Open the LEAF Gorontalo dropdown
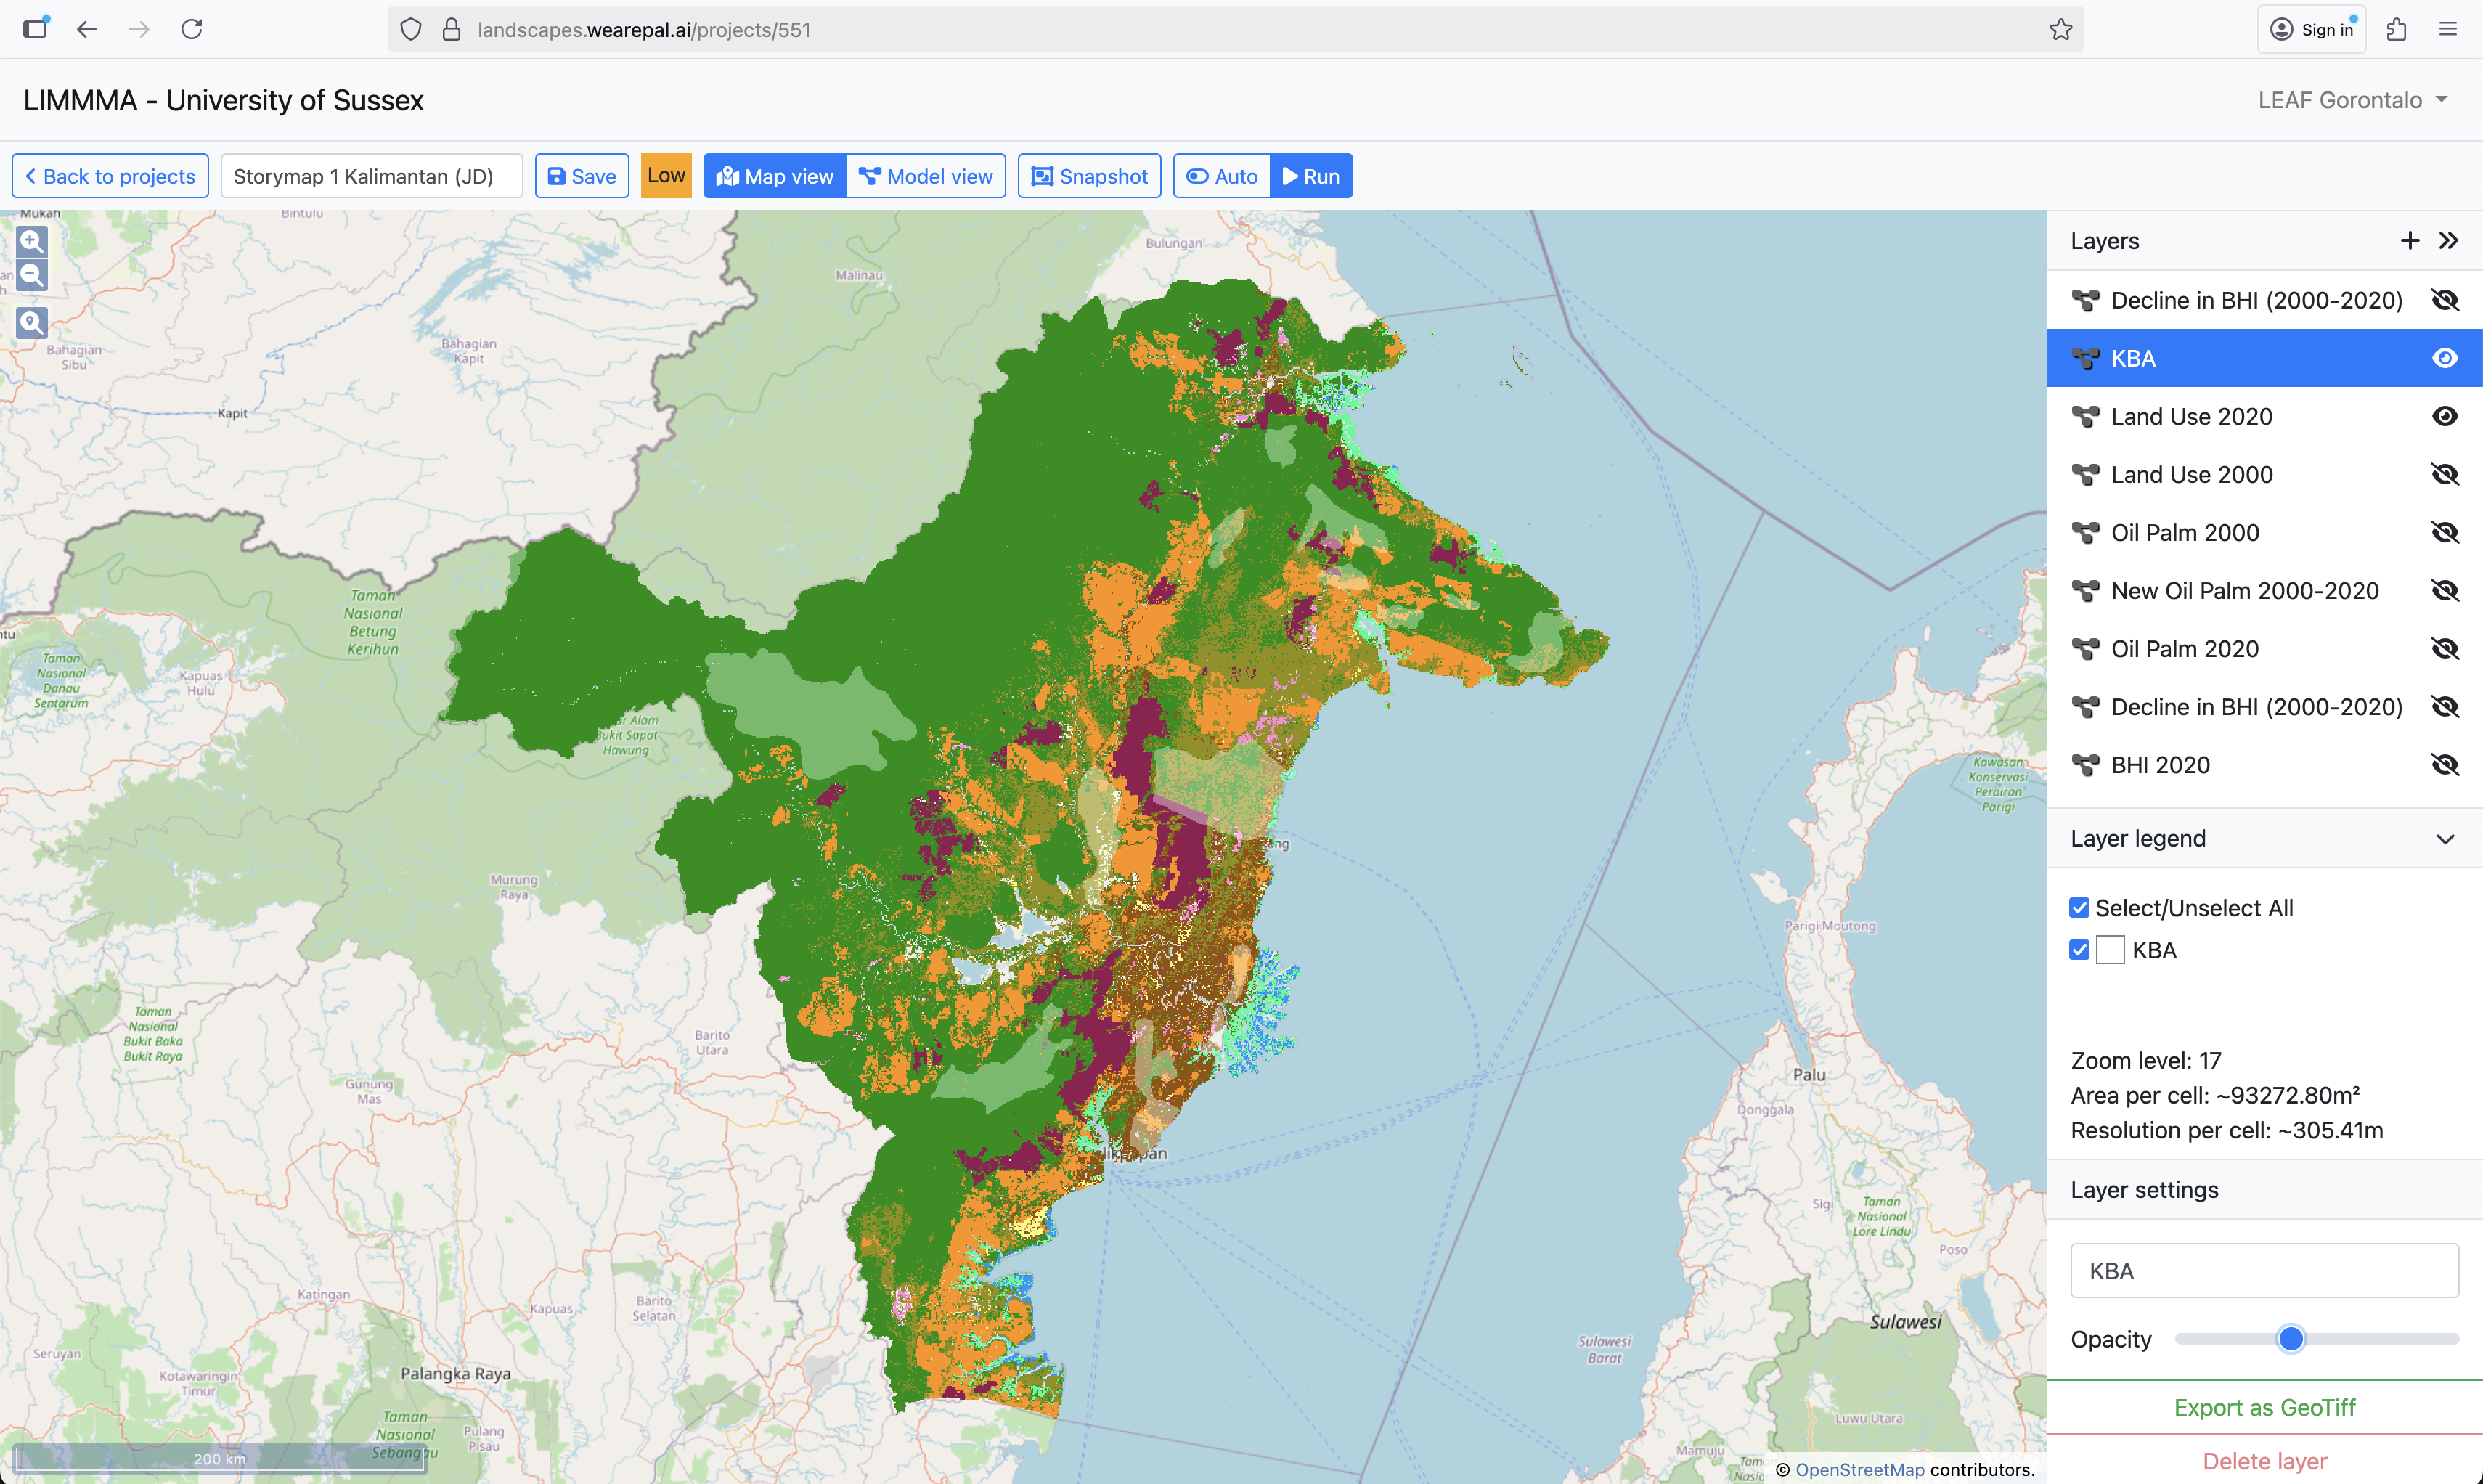The image size is (2483, 1484). coord(2352,100)
